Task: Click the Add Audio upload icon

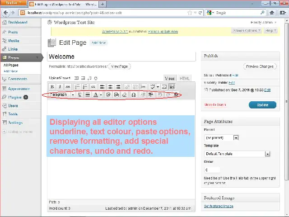Action: coord(89,78)
